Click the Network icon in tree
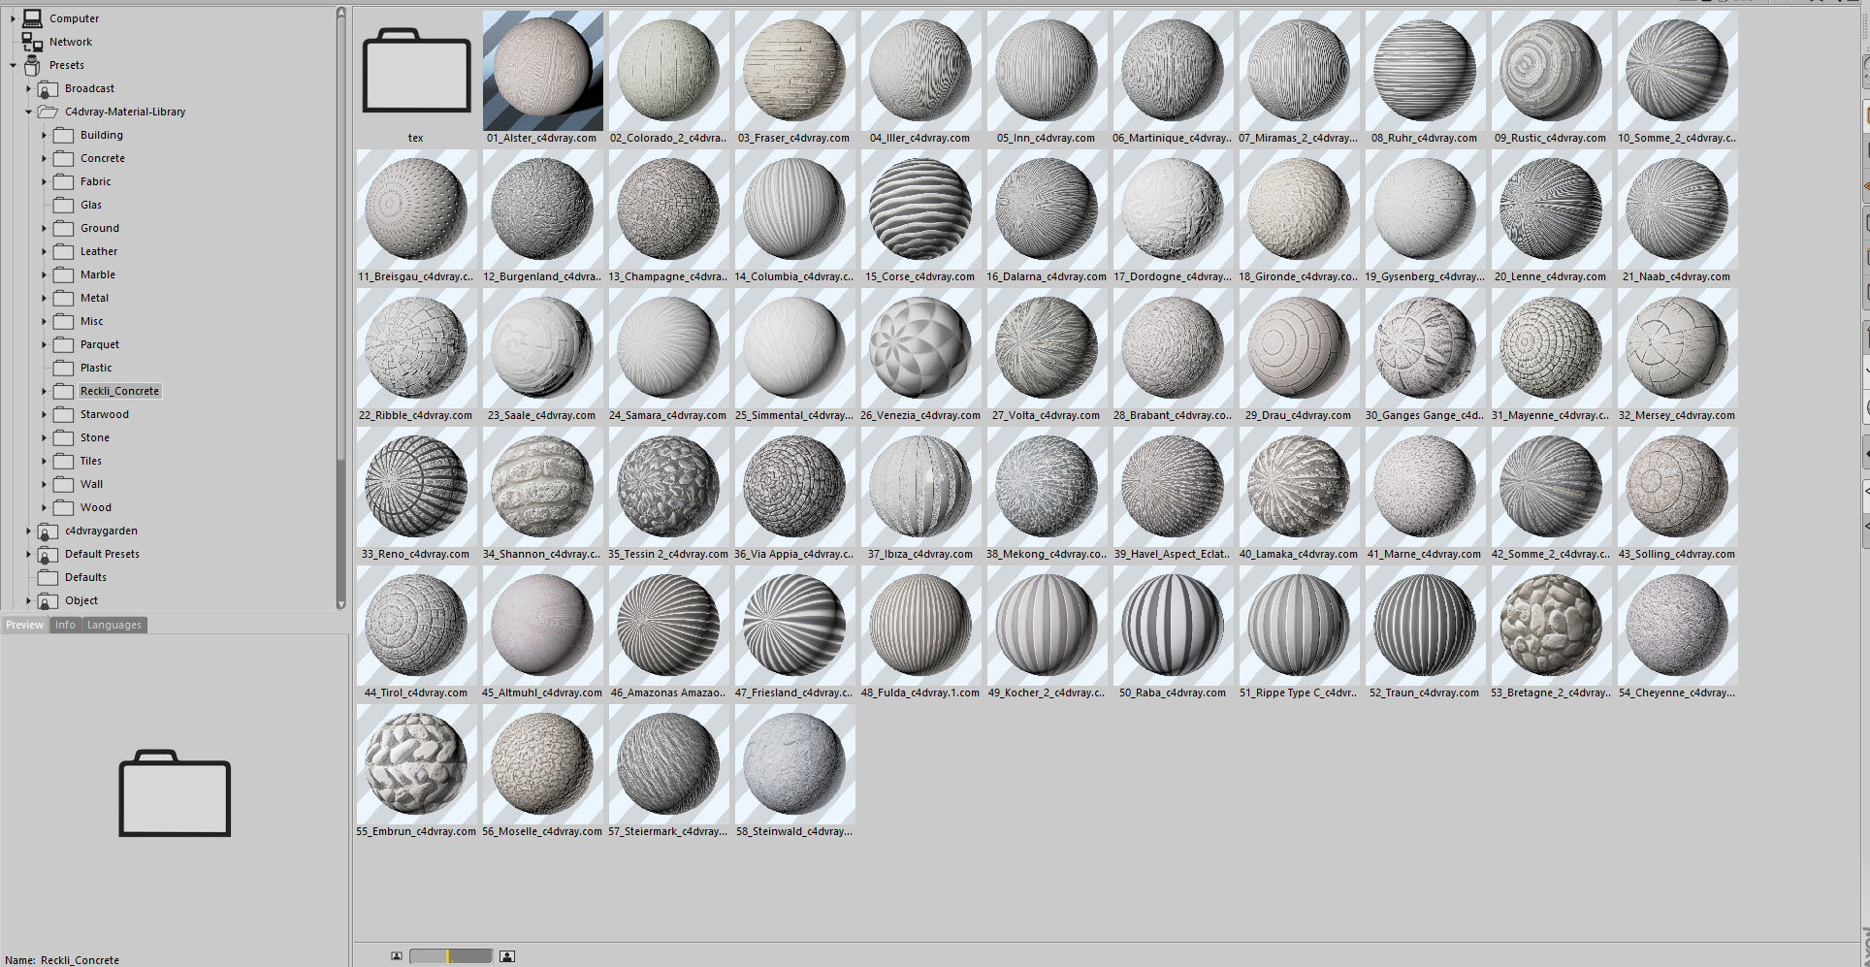The image size is (1870, 967). pyautogui.click(x=32, y=42)
